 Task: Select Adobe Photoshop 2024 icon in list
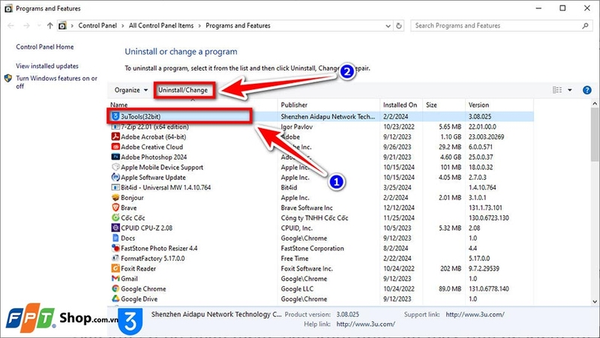pos(115,157)
